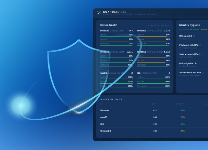This screenshot has height=150, width=208.
Task: Click healthy percentage in the ChromeOS fleet row
Action: tap(182, 131)
